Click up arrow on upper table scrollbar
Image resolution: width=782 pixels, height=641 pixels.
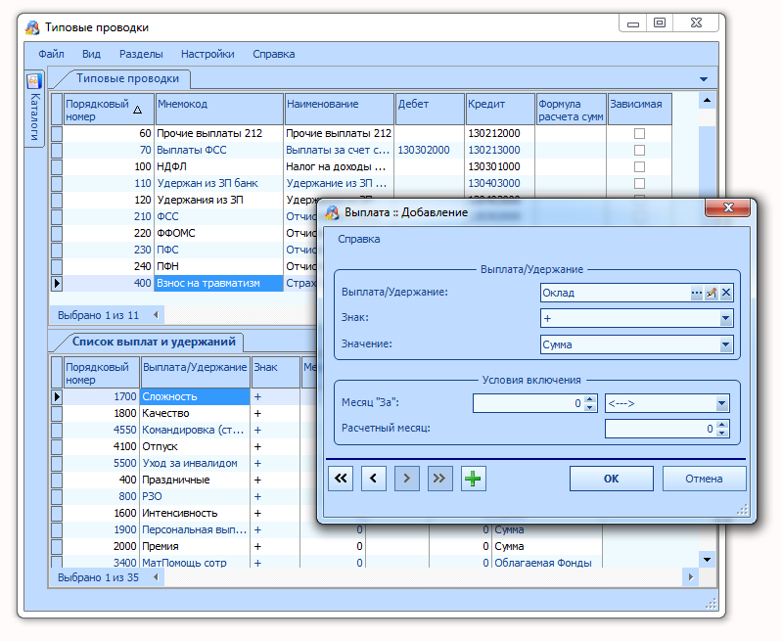pos(708,100)
